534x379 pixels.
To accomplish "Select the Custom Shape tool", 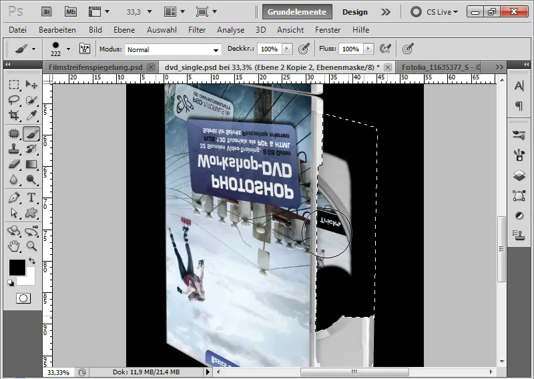I will (x=31, y=213).
